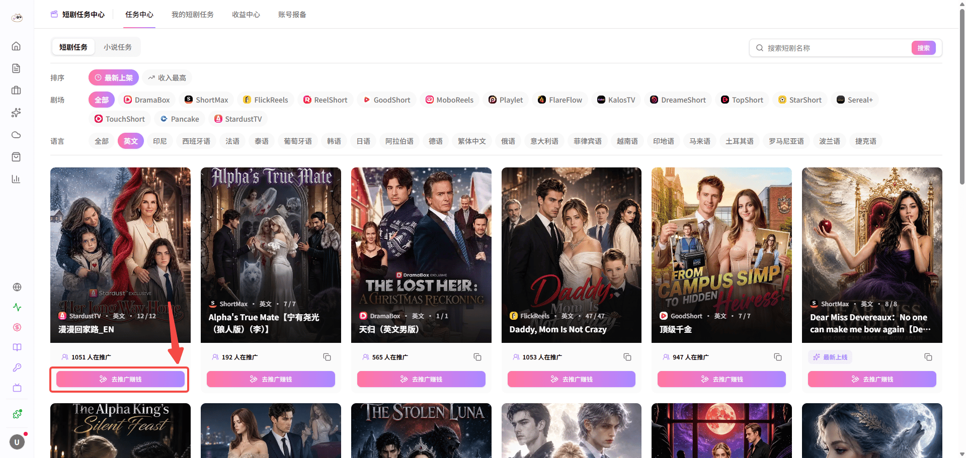
Task: Click 去推广赚钱 under Dear Miss Devereaux
Action: pyautogui.click(x=872, y=379)
